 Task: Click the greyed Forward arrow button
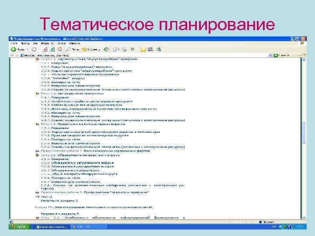[x=34, y=49]
